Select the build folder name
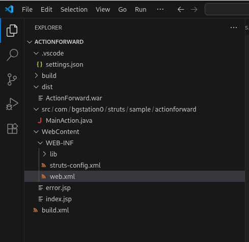 point(49,76)
